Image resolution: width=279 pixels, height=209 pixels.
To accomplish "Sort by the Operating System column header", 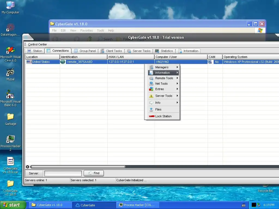I will tap(251, 57).
